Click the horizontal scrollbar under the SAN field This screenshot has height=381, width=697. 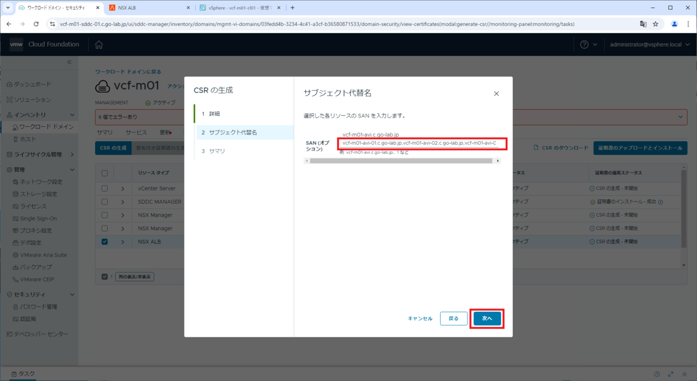[402, 161]
